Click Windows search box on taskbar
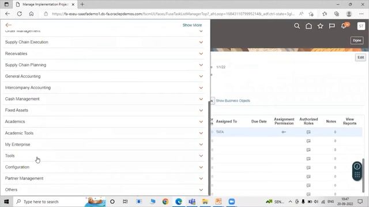The width and height of the screenshot is (369, 207). 48,202
